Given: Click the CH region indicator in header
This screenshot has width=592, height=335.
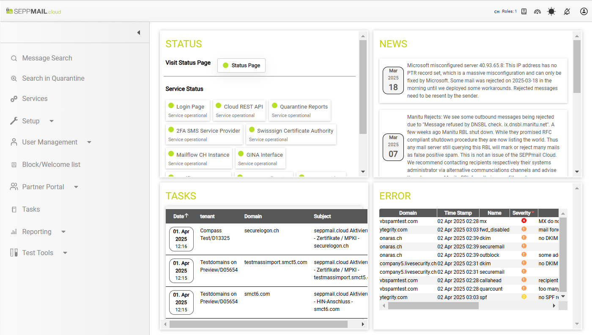Looking at the screenshot, I should [497, 12].
